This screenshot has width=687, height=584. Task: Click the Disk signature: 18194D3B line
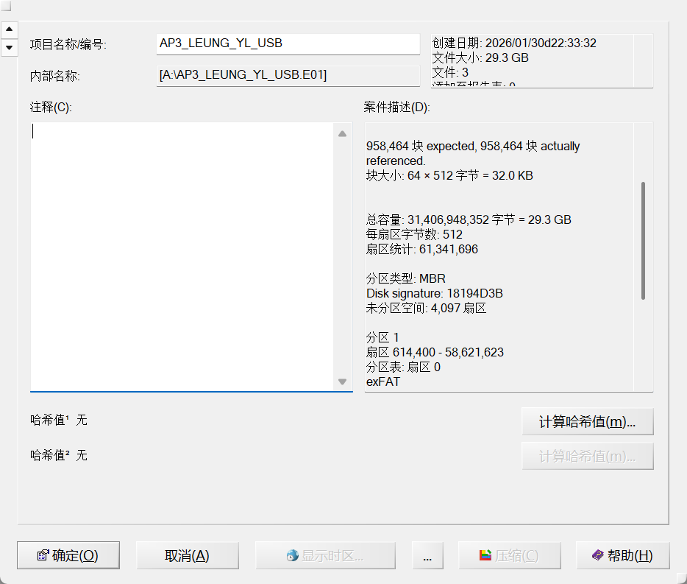coord(434,293)
